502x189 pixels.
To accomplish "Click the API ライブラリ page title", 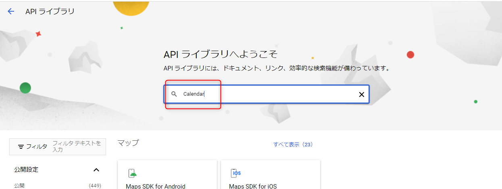I will 50,11.
